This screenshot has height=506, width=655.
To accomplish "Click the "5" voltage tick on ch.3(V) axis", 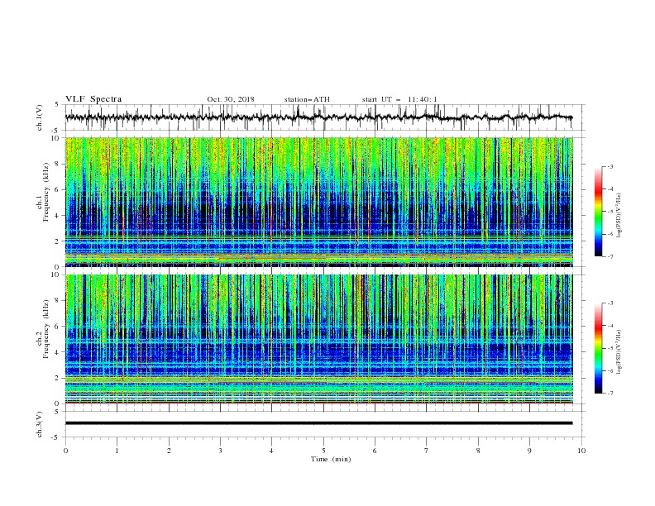I will [58, 412].
